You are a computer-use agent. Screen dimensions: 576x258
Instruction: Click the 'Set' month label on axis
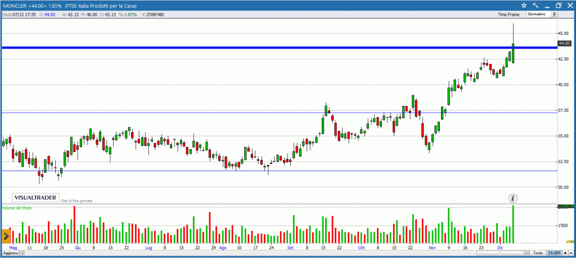coord(291,248)
